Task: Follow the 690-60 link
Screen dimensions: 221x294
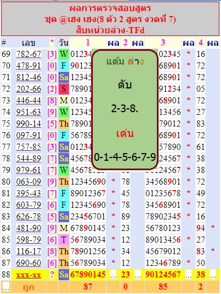Action: click(x=29, y=262)
